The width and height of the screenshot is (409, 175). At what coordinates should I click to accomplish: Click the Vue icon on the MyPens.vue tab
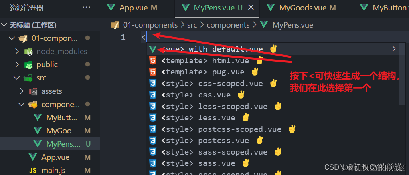(186, 8)
